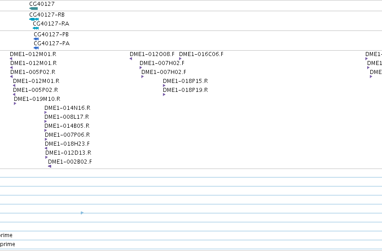Open the DME1-007P06.R feature label
The width and height of the screenshot is (382, 251).
point(67,135)
